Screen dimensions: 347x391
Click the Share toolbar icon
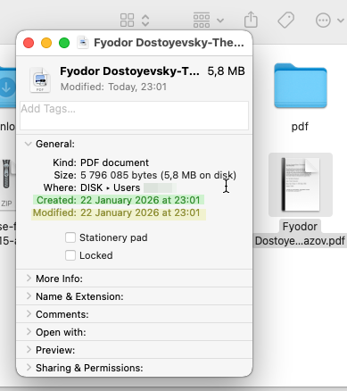point(251,20)
